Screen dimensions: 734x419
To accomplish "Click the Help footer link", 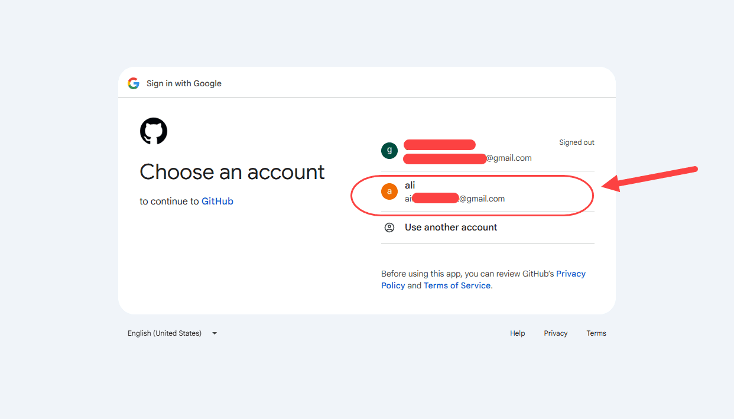I will coord(518,333).
